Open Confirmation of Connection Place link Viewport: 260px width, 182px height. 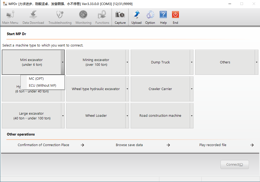[x=43, y=145]
